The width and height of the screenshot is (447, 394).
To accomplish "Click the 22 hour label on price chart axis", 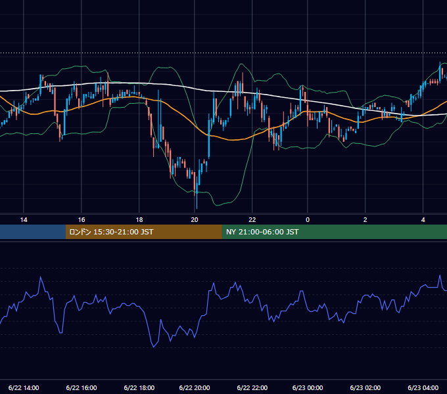I will (252, 220).
